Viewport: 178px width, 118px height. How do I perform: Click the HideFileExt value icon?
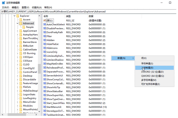pyautogui.click(x=45, y=44)
